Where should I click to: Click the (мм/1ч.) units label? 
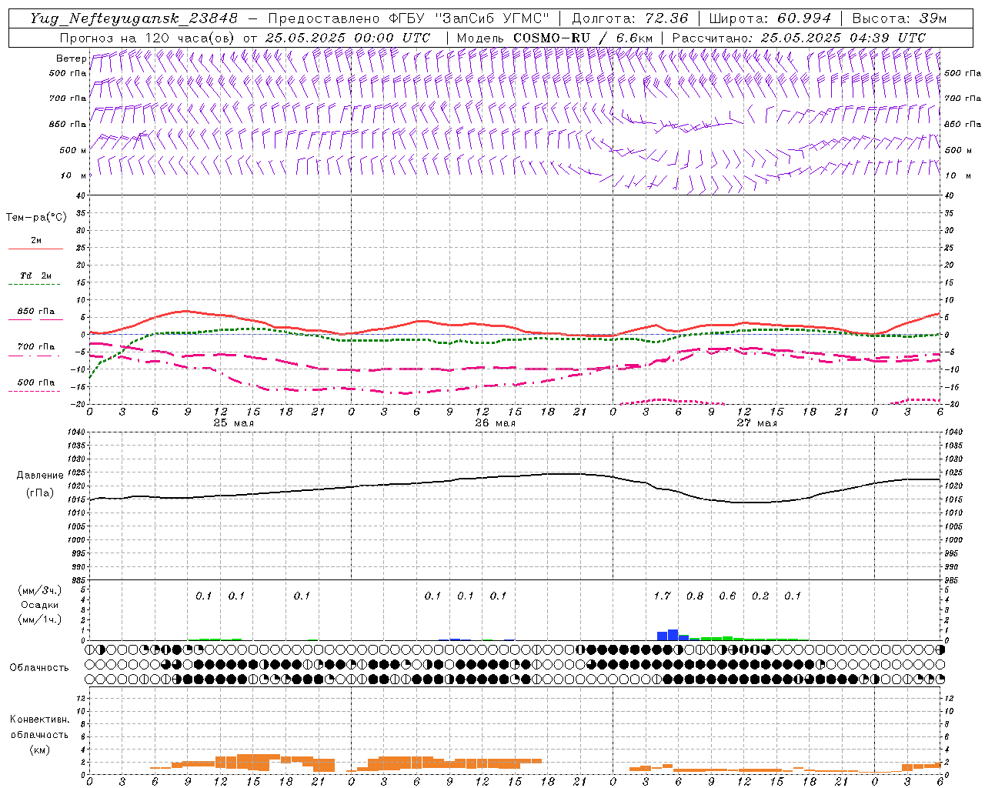click(39, 619)
